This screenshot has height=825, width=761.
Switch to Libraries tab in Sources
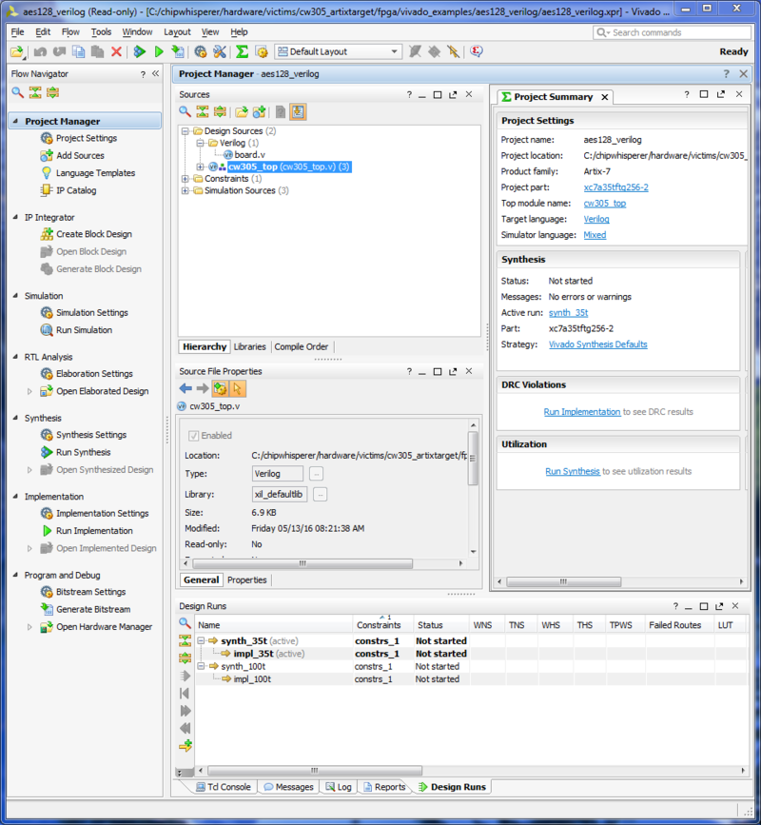click(x=250, y=346)
